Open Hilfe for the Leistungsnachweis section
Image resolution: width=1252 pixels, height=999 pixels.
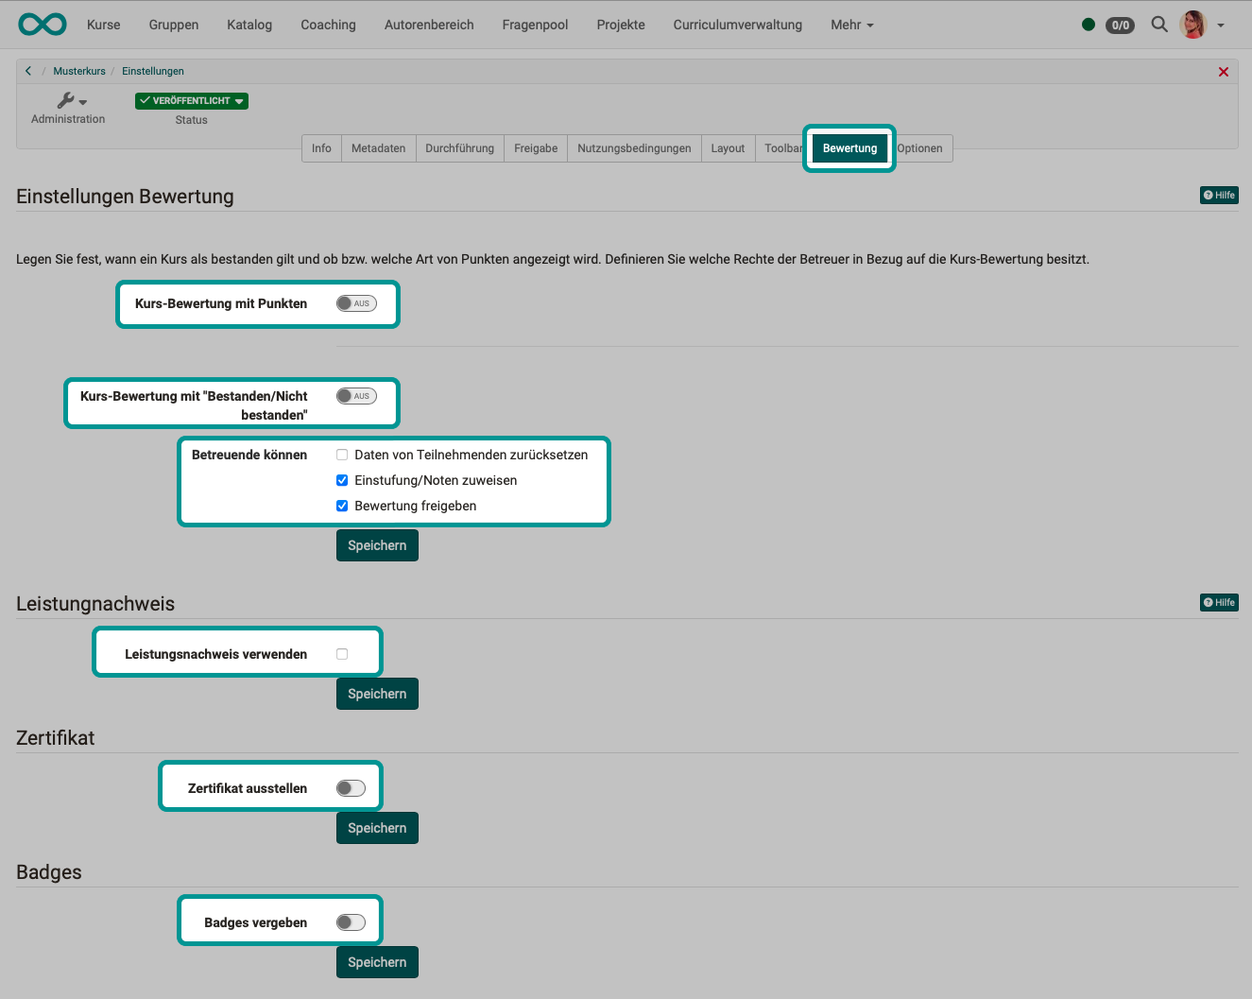[1218, 602]
